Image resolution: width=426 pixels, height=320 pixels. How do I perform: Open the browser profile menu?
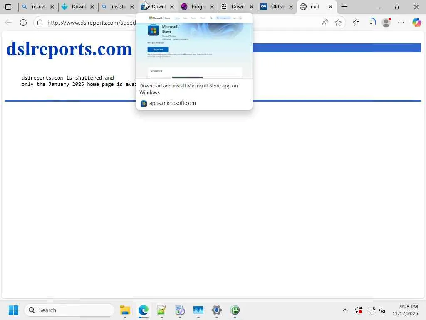(386, 22)
